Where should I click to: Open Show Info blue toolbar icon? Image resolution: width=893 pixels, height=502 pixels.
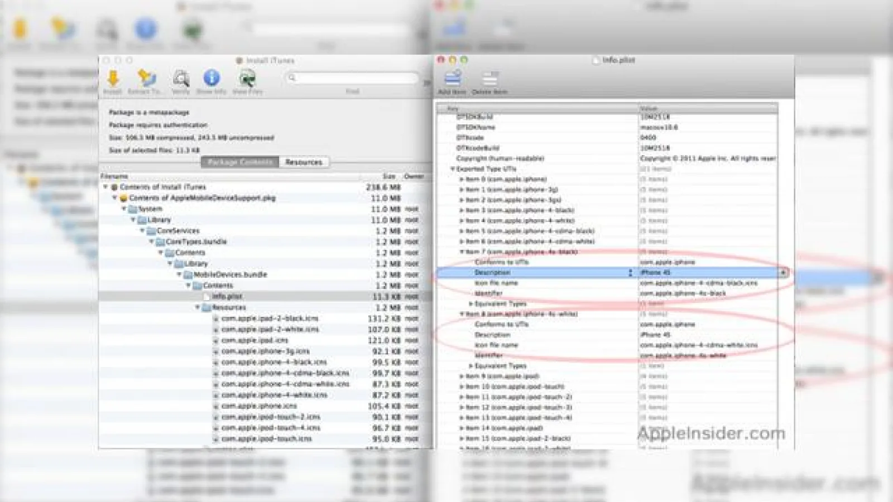[212, 78]
